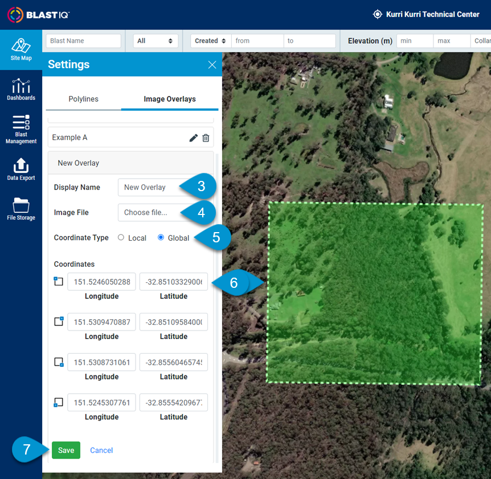This screenshot has height=479, width=491.
Task: Edit top-left Longitude 151.5246050288
Action: tap(102, 282)
